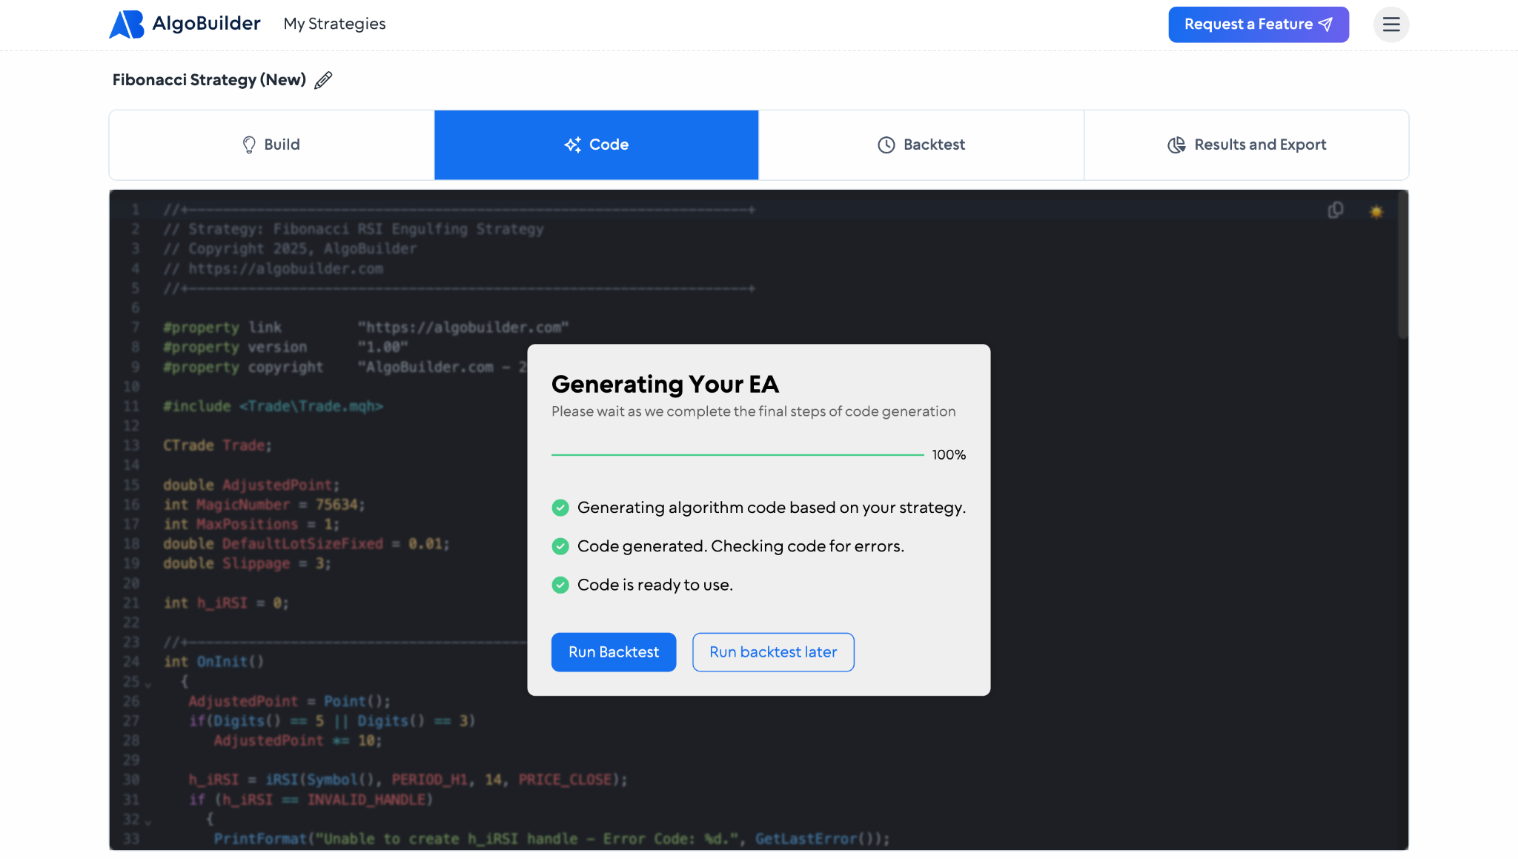Click line 4 algobuilder.com URL comment

[274, 268]
